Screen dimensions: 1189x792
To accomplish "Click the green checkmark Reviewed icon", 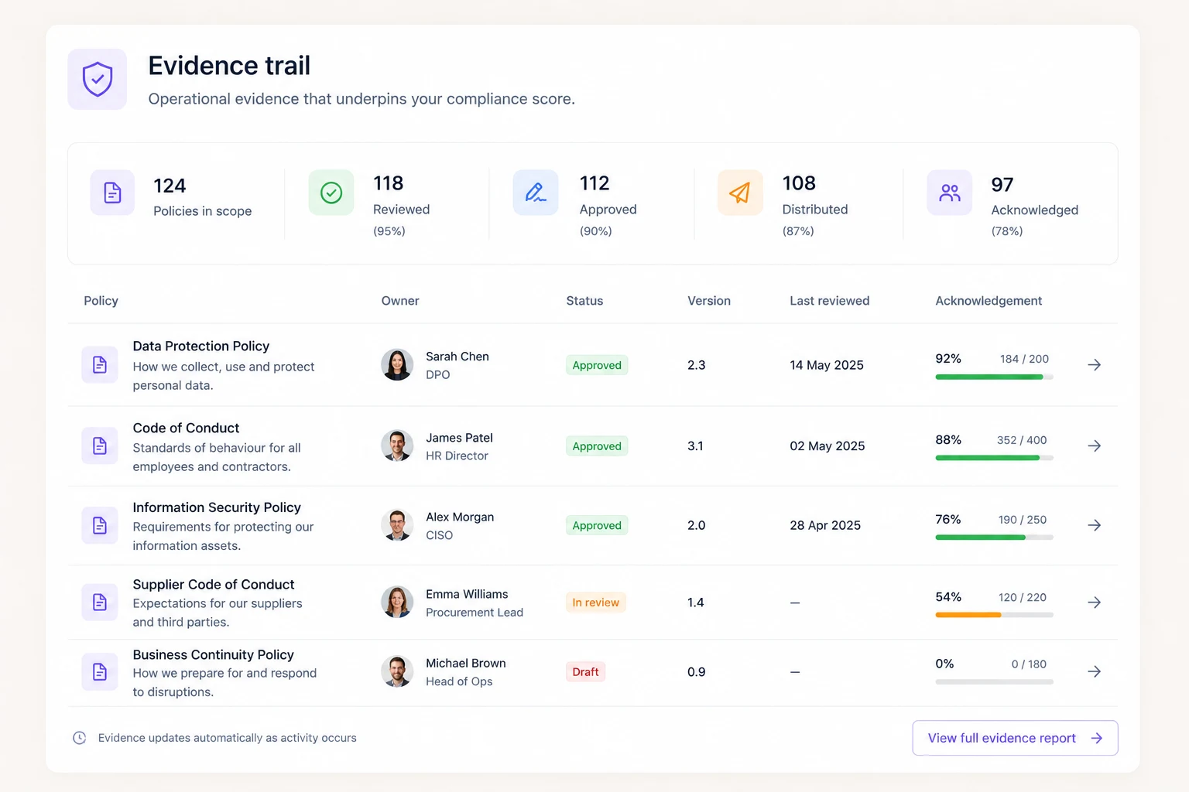I will (x=331, y=192).
